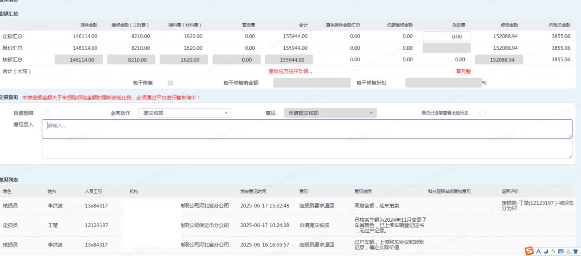581x256 pixels.
Task: Open the 业务动作 dropdown showing 提交核损
Action: pos(184,113)
